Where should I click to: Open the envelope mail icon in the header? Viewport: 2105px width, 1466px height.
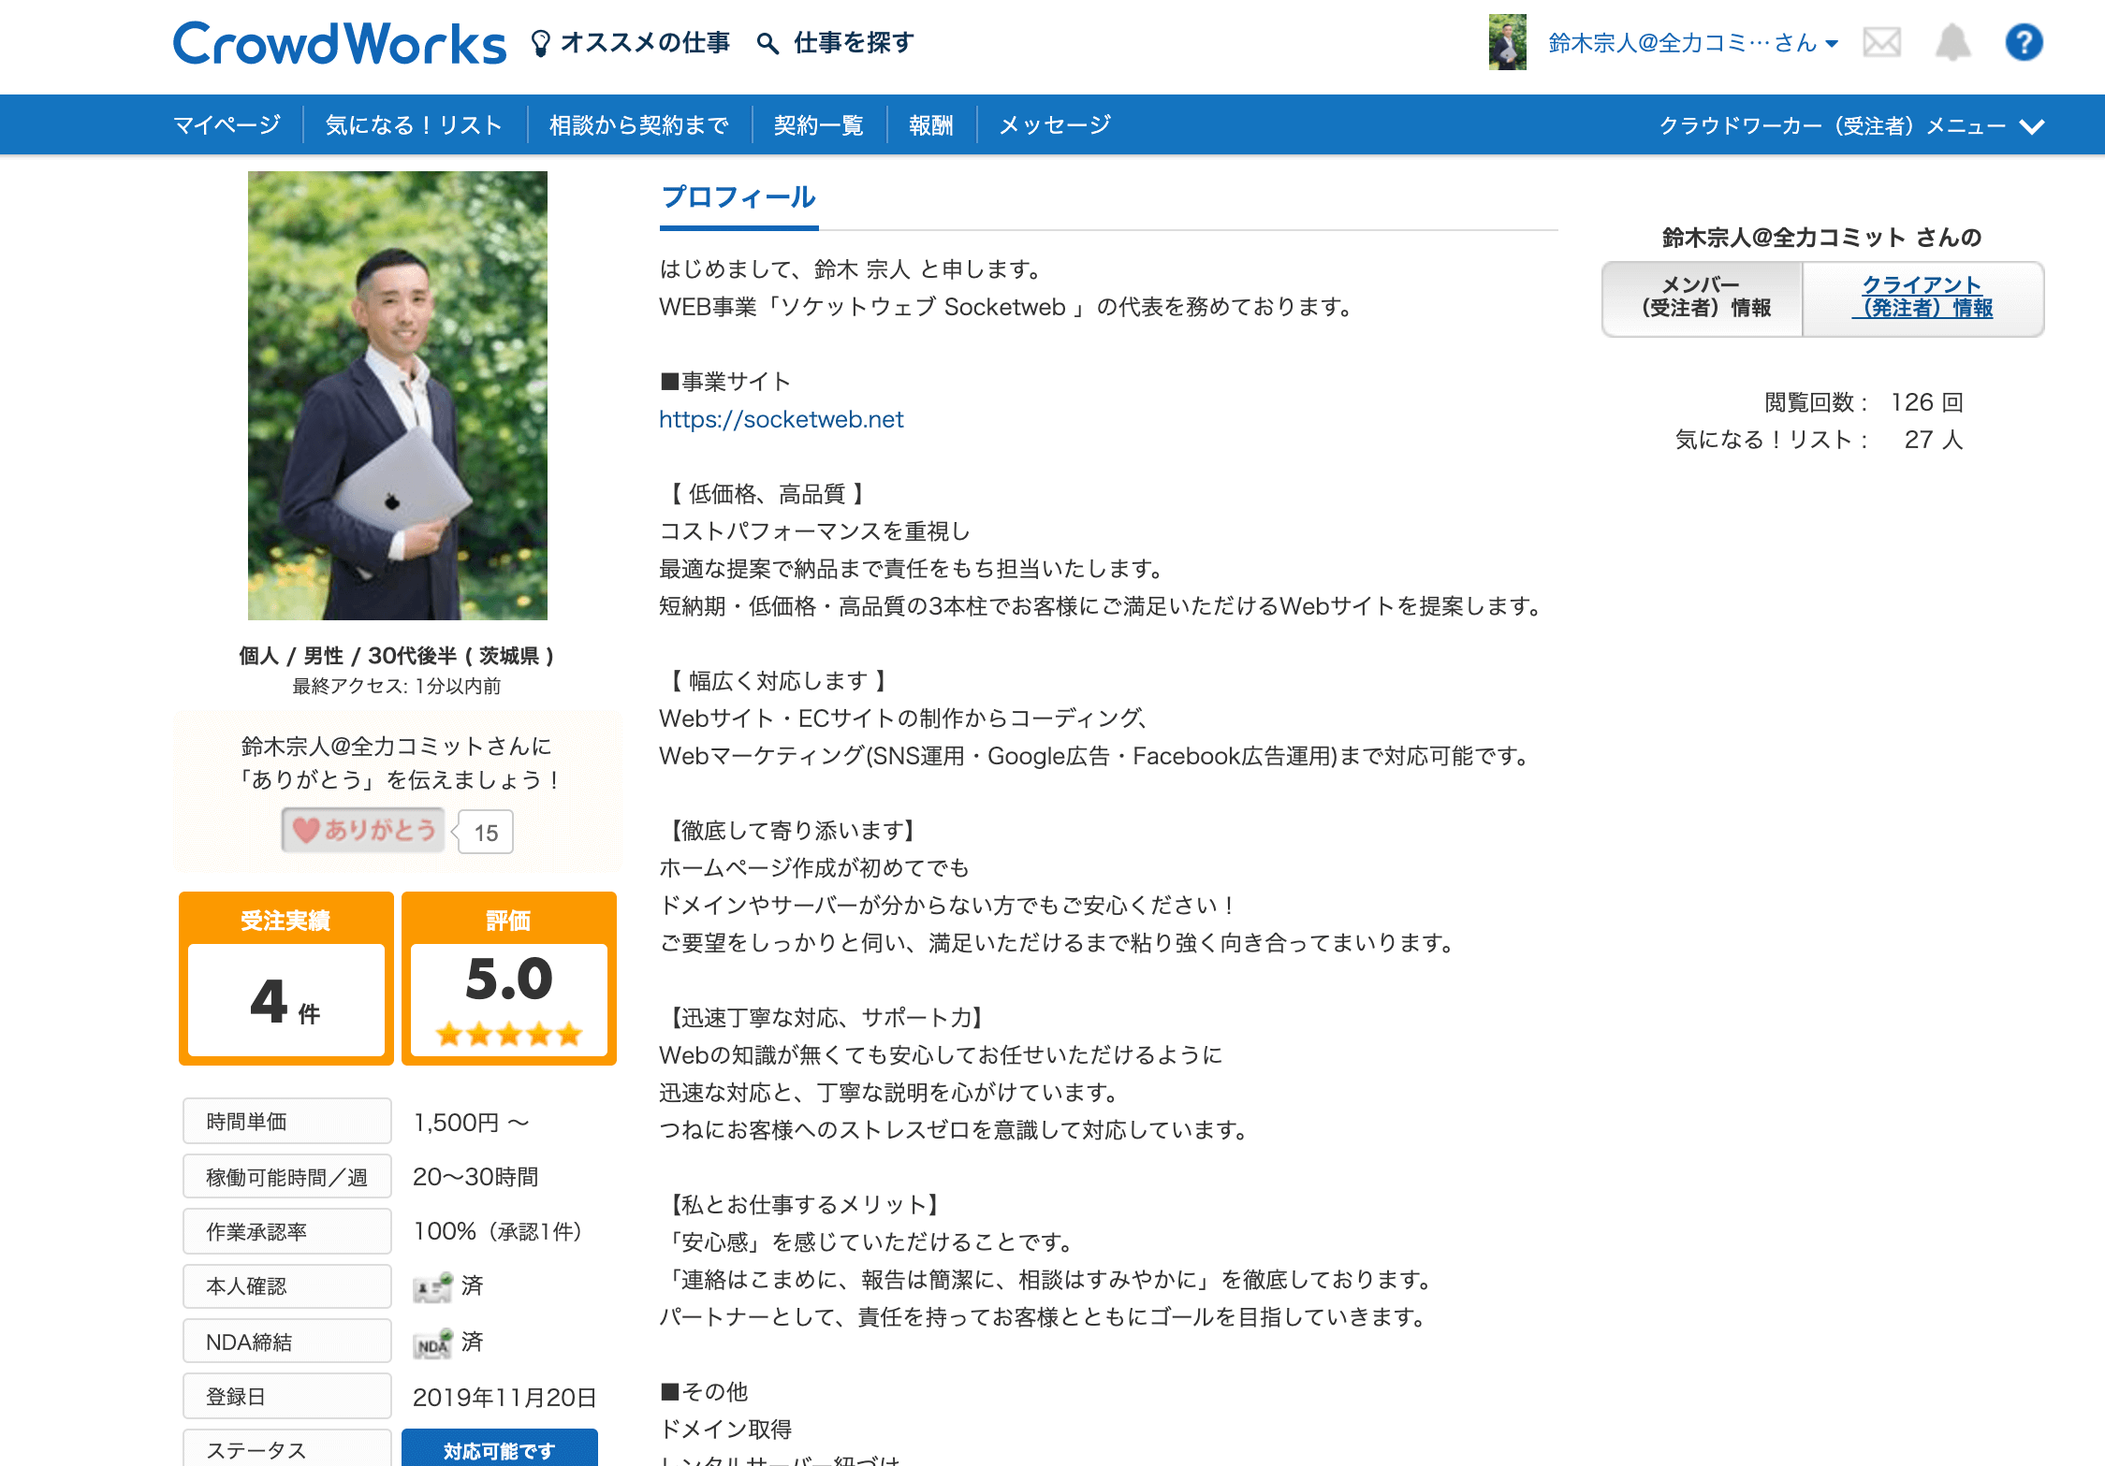tap(1881, 42)
